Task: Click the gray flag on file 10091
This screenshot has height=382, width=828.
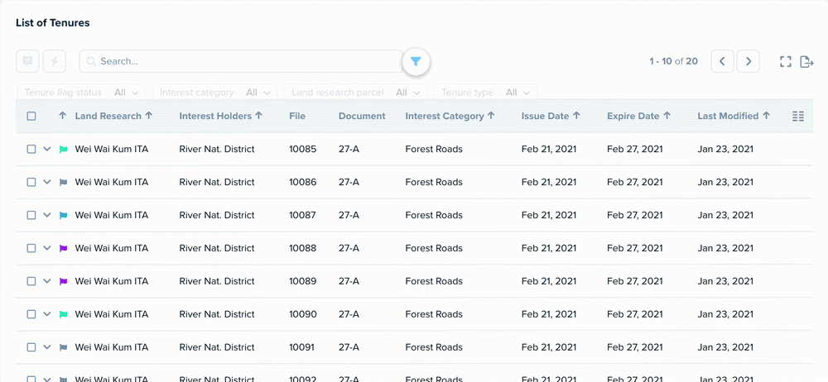Action: coord(64,347)
